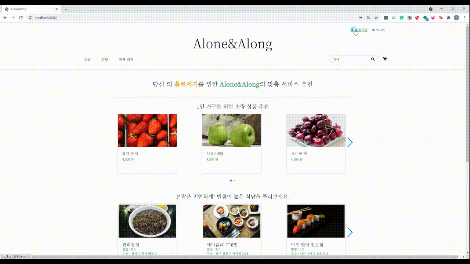Click the search magnifier icon

373,59
